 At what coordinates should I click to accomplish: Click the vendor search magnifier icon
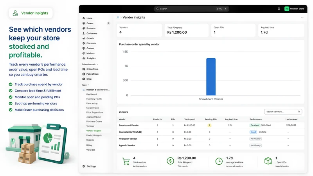click(x=299, y=111)
